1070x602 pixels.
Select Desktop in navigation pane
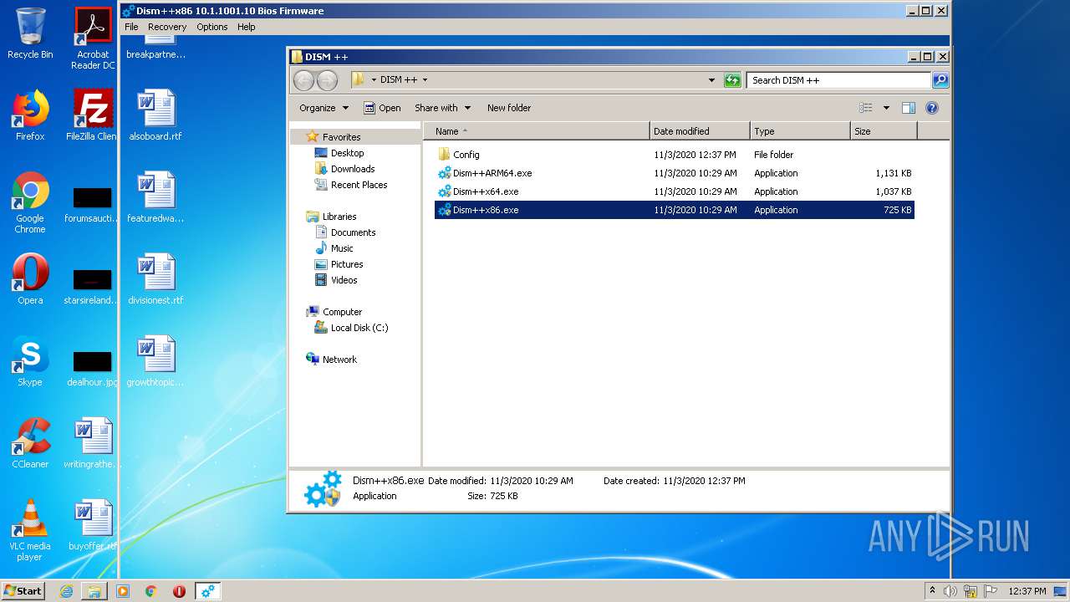(347, 153)
